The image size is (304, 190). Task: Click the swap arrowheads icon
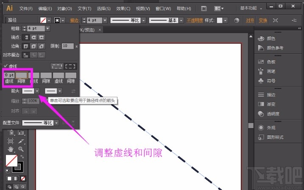pyautogui.click(x=73, y=91)
